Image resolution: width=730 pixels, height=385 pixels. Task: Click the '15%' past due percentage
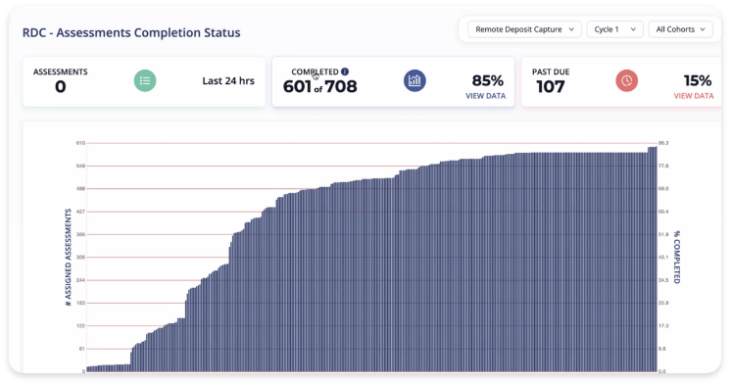coord(698,80)
